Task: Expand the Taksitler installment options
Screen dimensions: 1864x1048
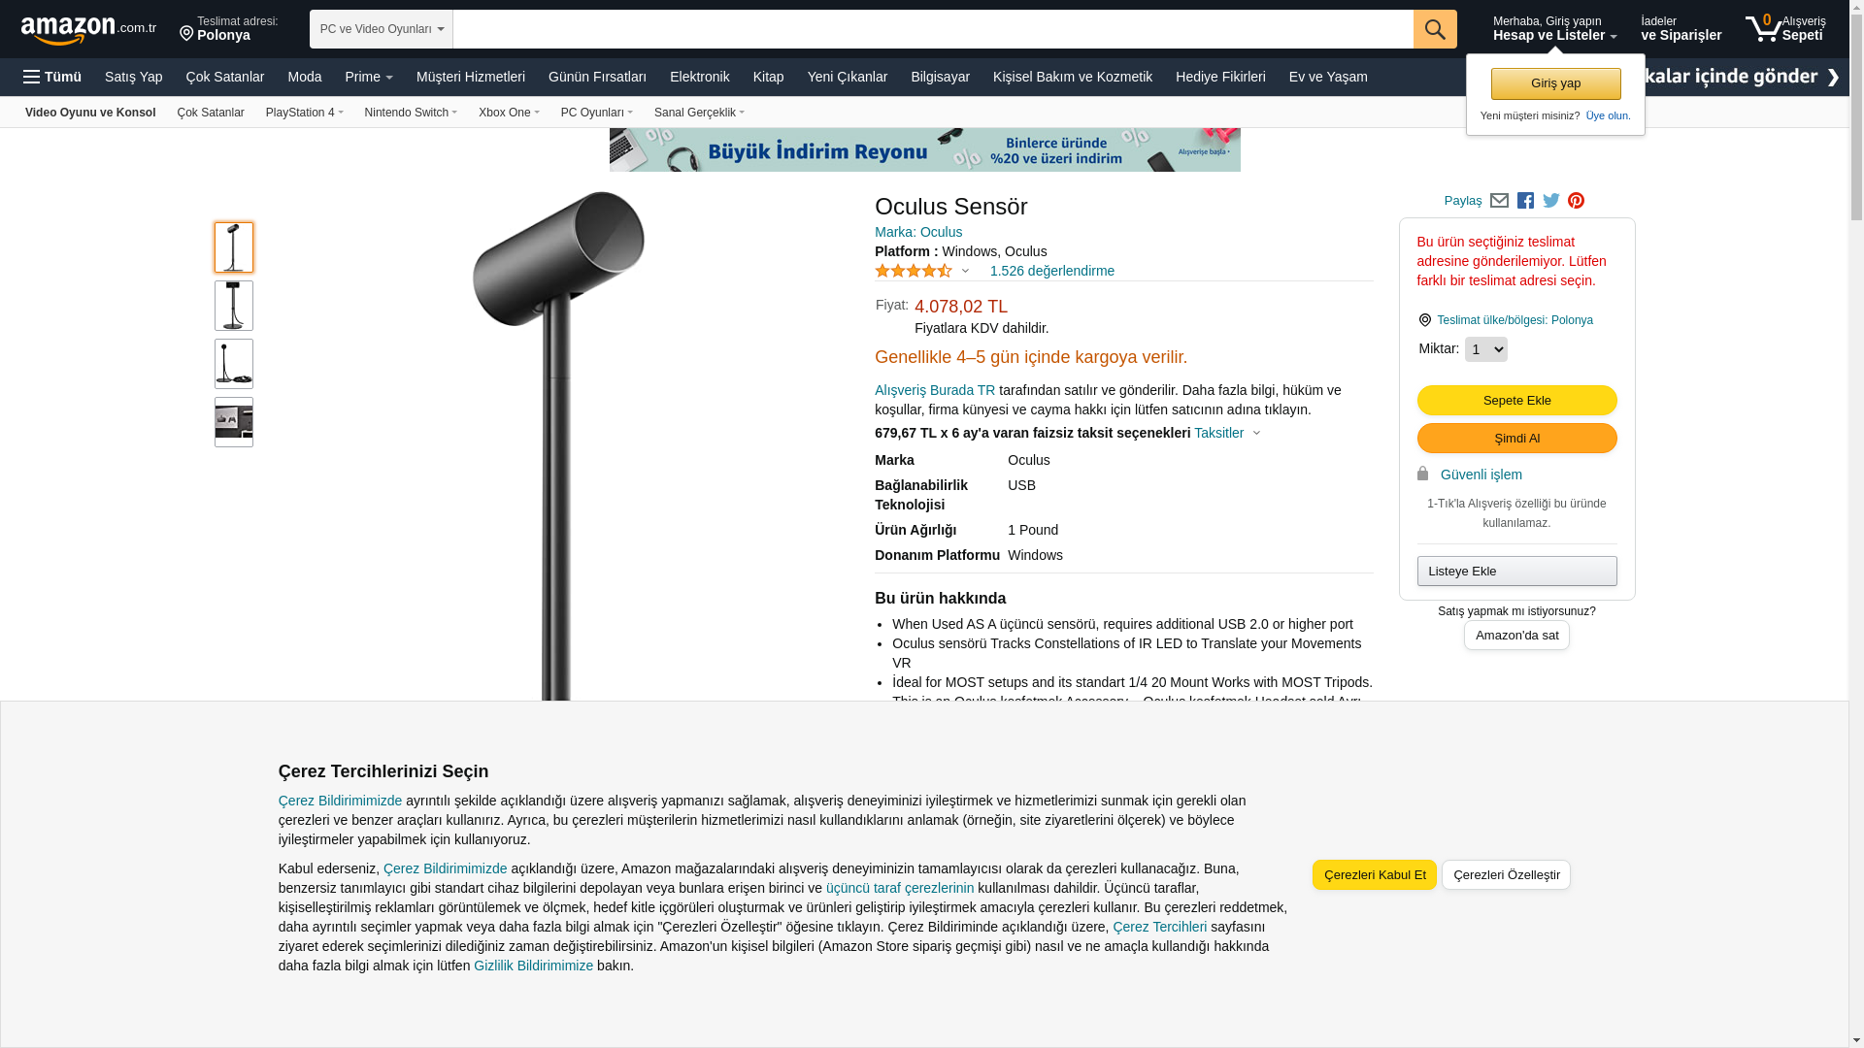Action: pyautogui.click(x=1227, y=433)
